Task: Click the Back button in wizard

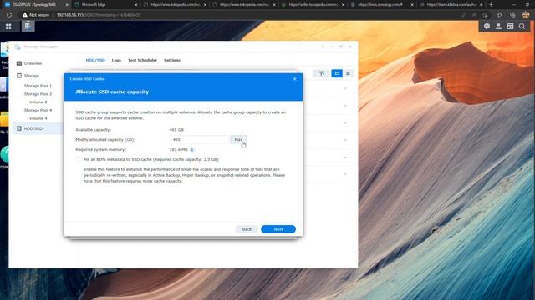Action: coord(247,229)
